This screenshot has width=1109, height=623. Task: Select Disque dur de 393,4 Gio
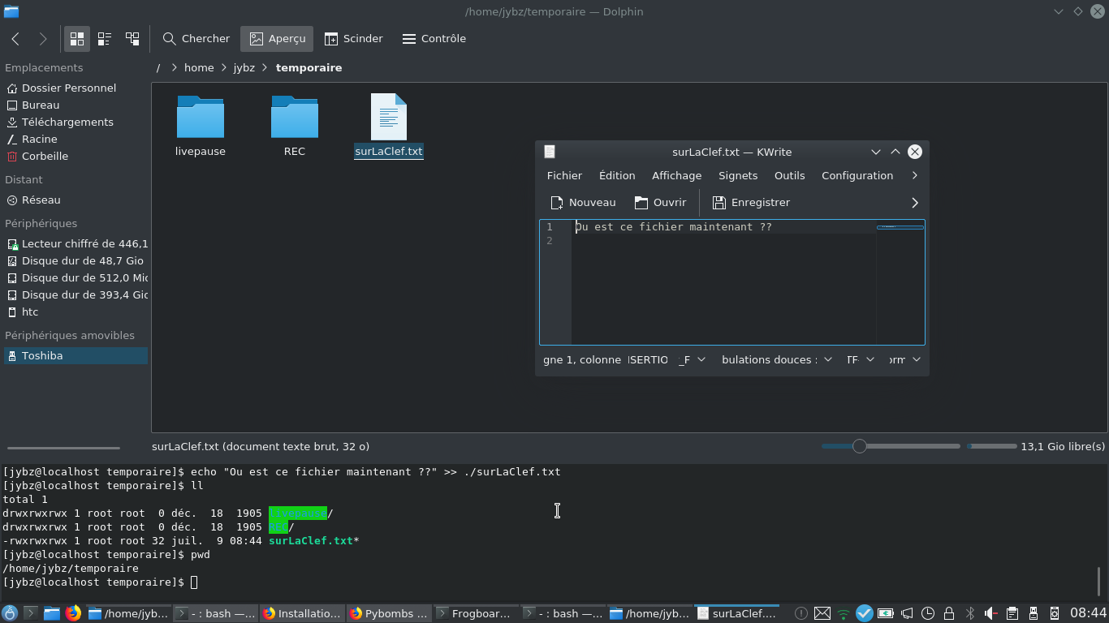tap(76, 294)
